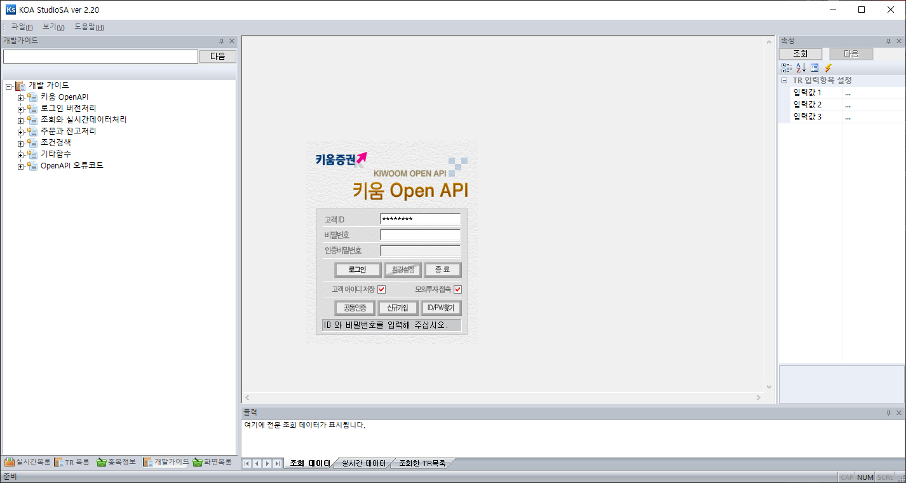The image size is (906, 483).
Task: Open 도움말 menu
Action: 89,27
